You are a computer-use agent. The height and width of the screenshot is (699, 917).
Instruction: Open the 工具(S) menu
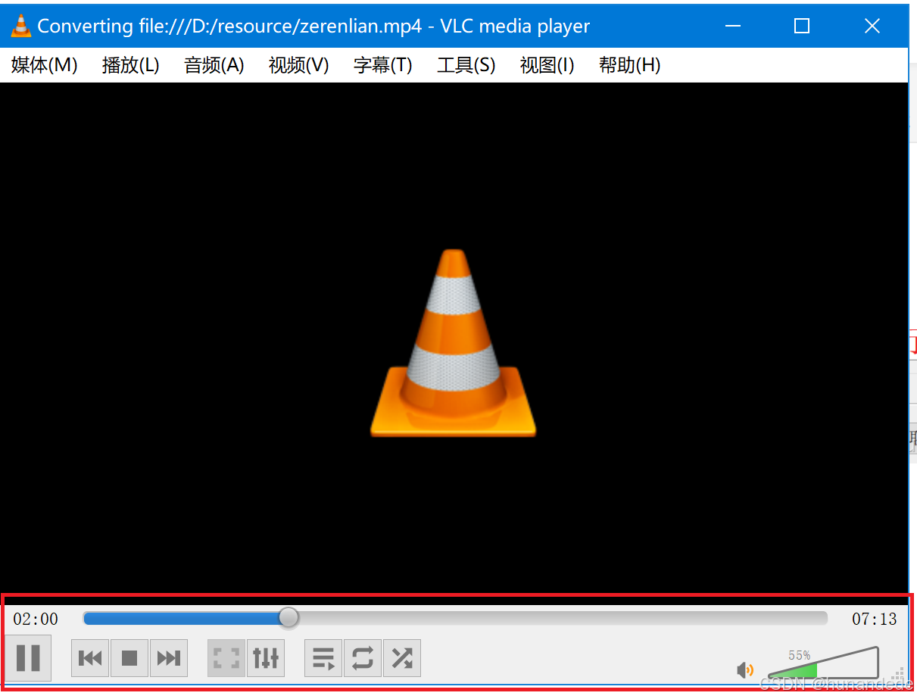coord(466,65)
